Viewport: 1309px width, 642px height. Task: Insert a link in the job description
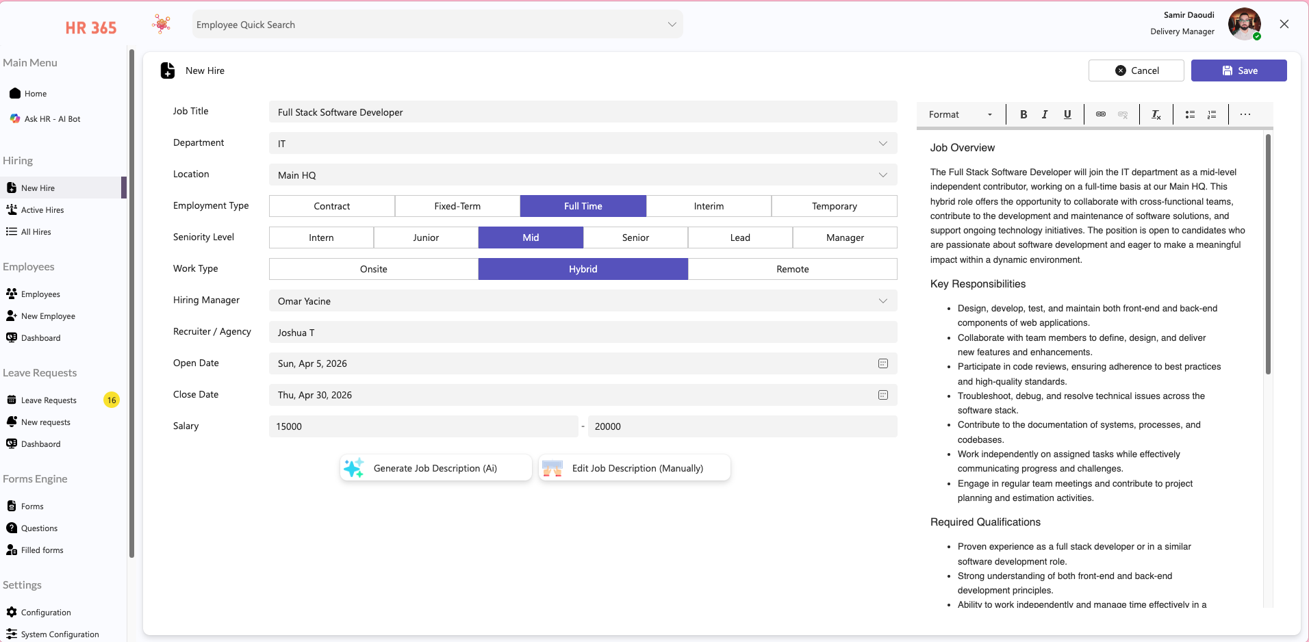(1100, 114)
